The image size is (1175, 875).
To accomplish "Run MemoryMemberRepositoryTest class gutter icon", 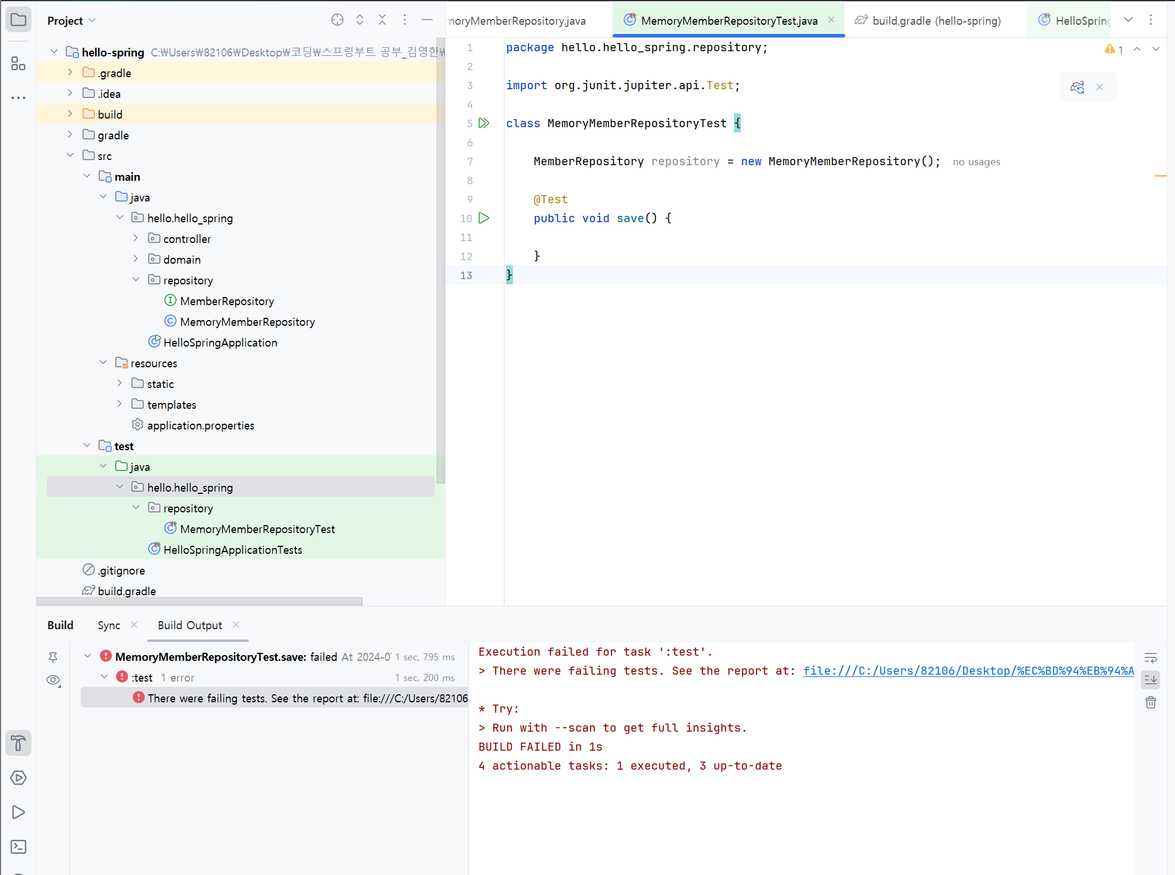I will pyautogui.click(x=484, y=123).
